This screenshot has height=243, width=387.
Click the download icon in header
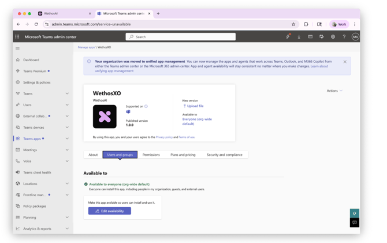pos(299,37)
